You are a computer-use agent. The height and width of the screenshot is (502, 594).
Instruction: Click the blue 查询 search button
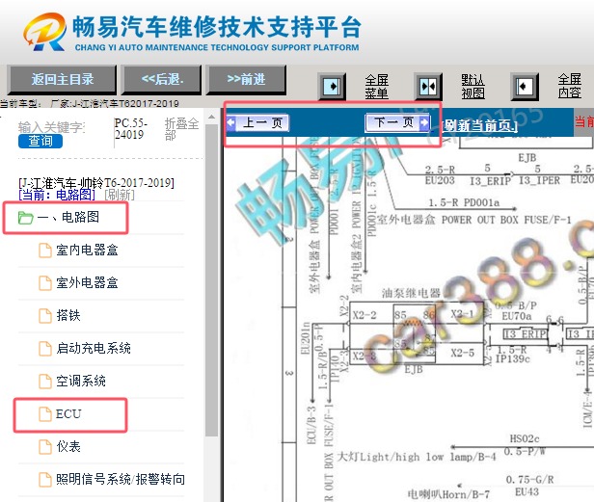40,141
